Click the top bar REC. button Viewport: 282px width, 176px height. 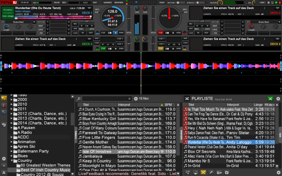(x=64, y=2)
